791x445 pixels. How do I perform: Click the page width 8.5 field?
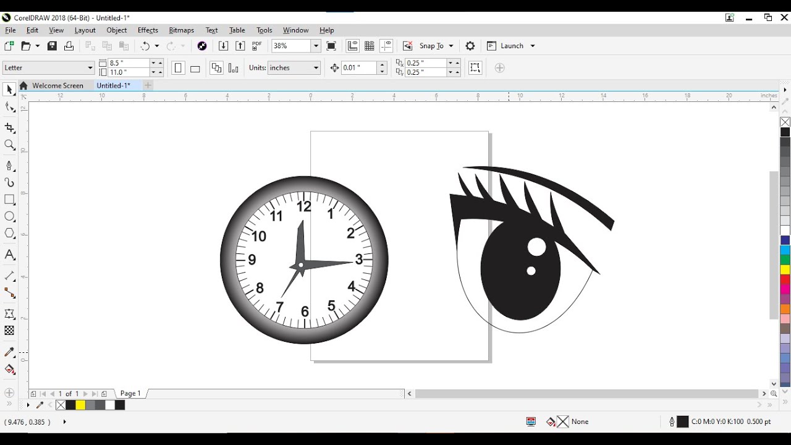129,63
